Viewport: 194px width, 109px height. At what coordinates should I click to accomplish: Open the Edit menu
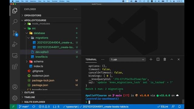point(27,1)
